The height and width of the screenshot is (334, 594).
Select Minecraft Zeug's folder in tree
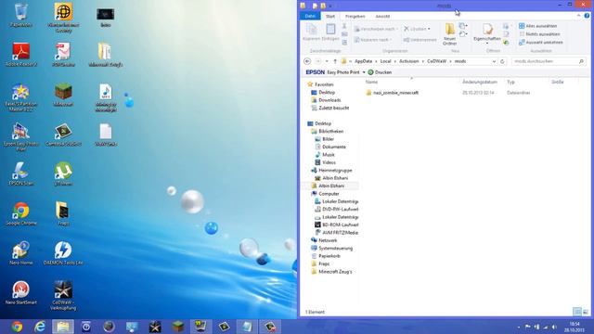pyautogui.click(x=331, y=272)
